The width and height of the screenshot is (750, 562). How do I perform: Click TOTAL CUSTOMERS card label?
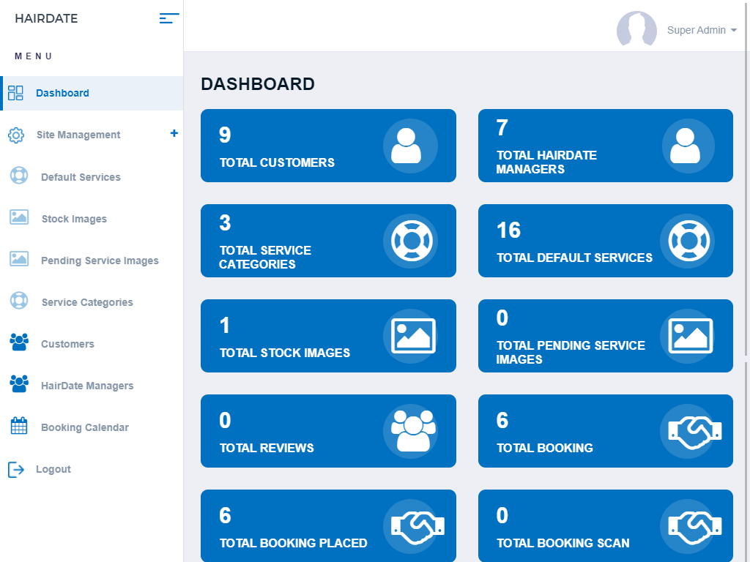[x=277, y=162]
